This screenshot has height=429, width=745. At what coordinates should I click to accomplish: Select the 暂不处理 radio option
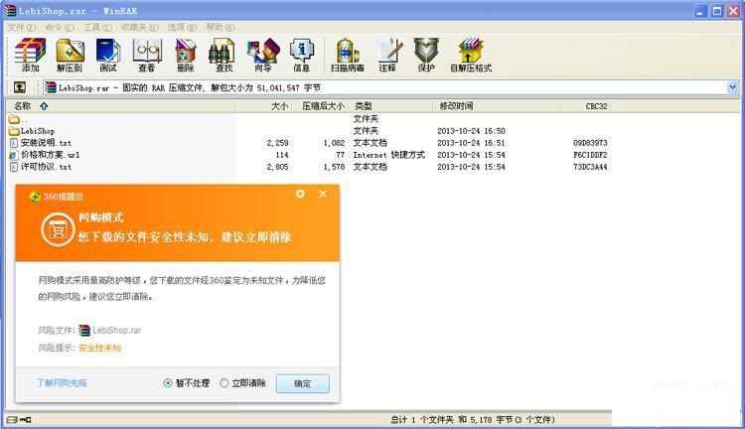tap(168, 383)
